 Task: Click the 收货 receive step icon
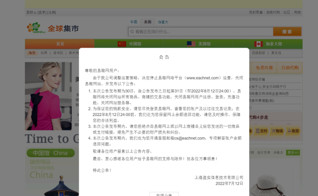coord(293,131)
